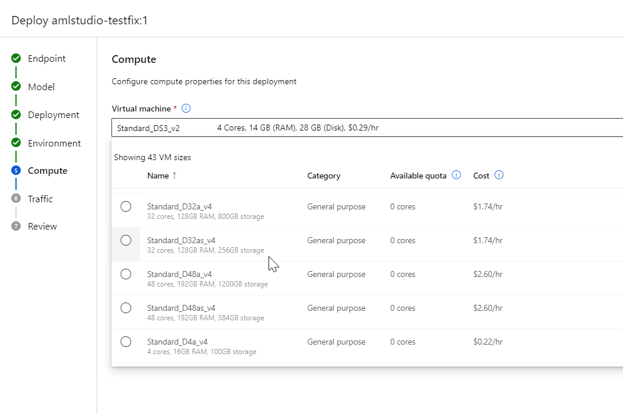Click the Standard_D4a_v4 name text

177,342
